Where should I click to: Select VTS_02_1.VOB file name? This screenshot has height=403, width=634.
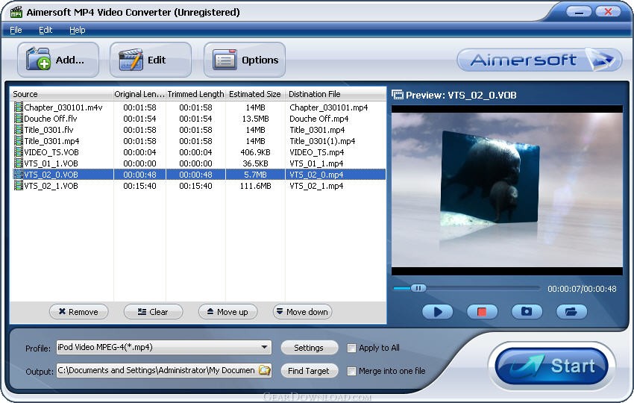[x=51, y=186]
